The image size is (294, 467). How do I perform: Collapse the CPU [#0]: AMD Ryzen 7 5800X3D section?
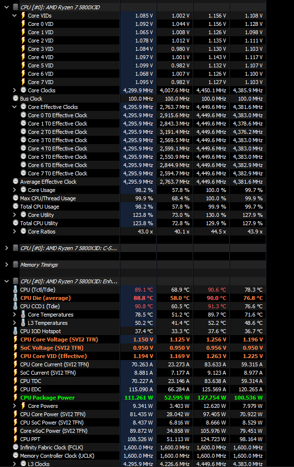pyautogui.click(x=6, y=7)
